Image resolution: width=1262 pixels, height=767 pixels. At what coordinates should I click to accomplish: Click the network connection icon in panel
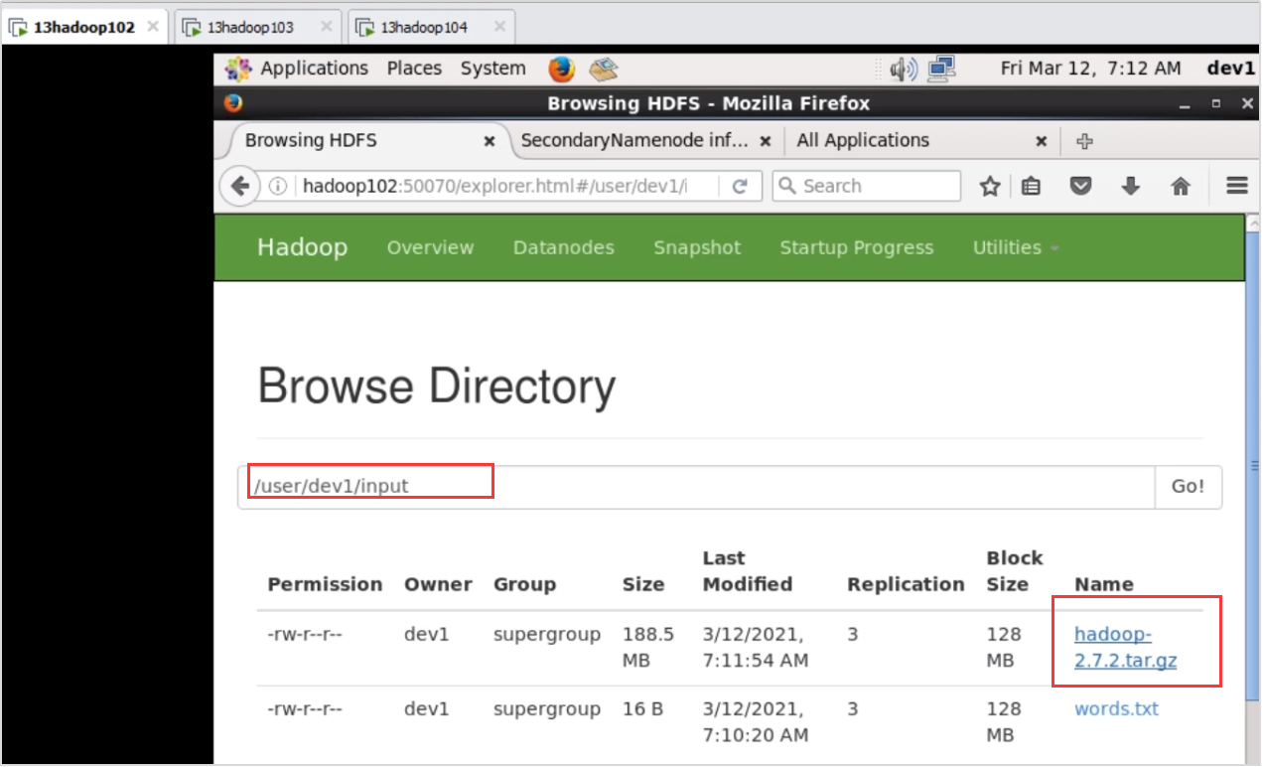pyautogui.click(x=941, y=69)
